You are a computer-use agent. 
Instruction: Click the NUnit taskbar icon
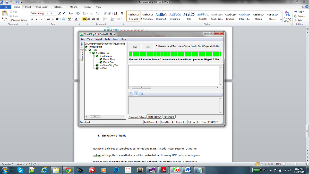click(x=176, y=170)
